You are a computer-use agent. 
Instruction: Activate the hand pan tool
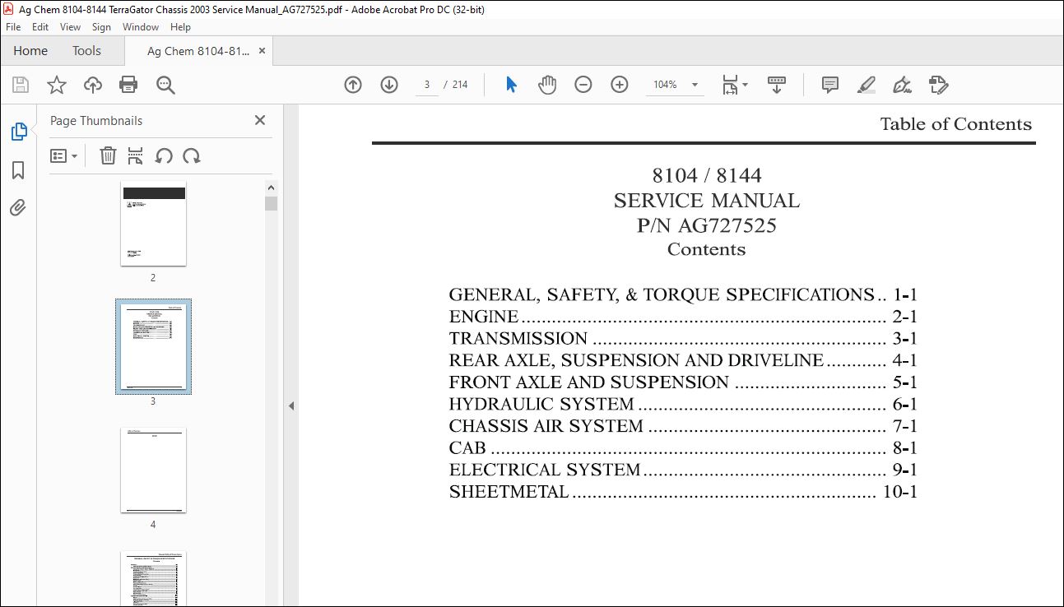[x=547, y=85]
